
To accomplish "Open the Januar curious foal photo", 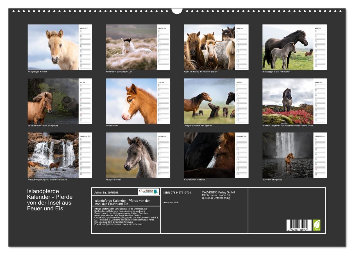I will (53, 47).
